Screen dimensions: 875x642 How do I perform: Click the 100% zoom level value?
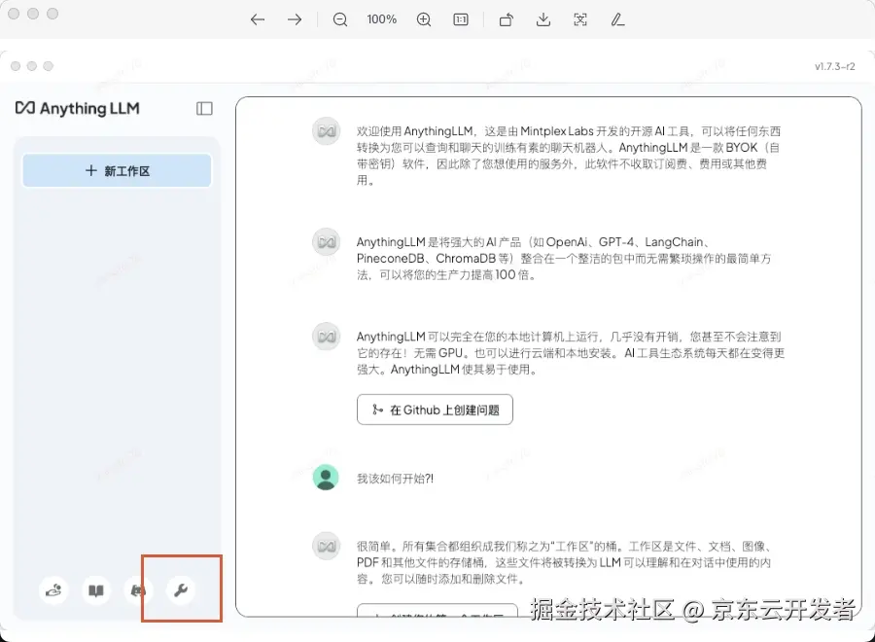pyautogui.click(x=382, y=19)
